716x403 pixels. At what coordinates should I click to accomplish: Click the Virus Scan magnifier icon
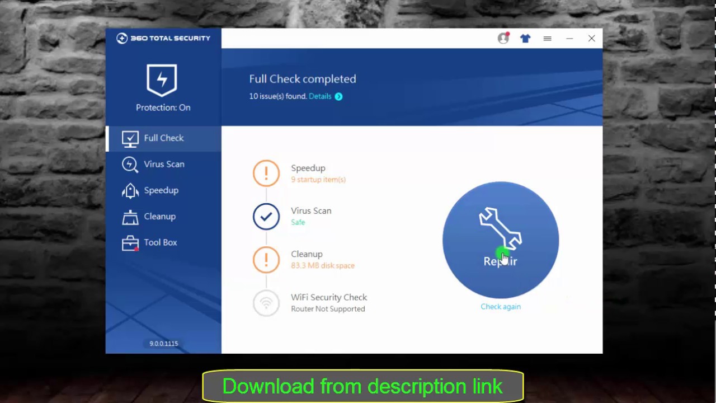coord(130,165)
